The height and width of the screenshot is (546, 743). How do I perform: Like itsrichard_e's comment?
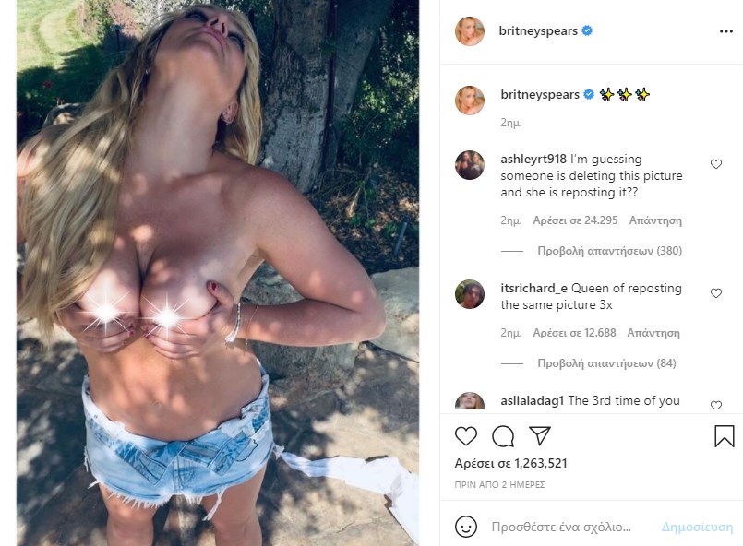click(x=716, y=293)
